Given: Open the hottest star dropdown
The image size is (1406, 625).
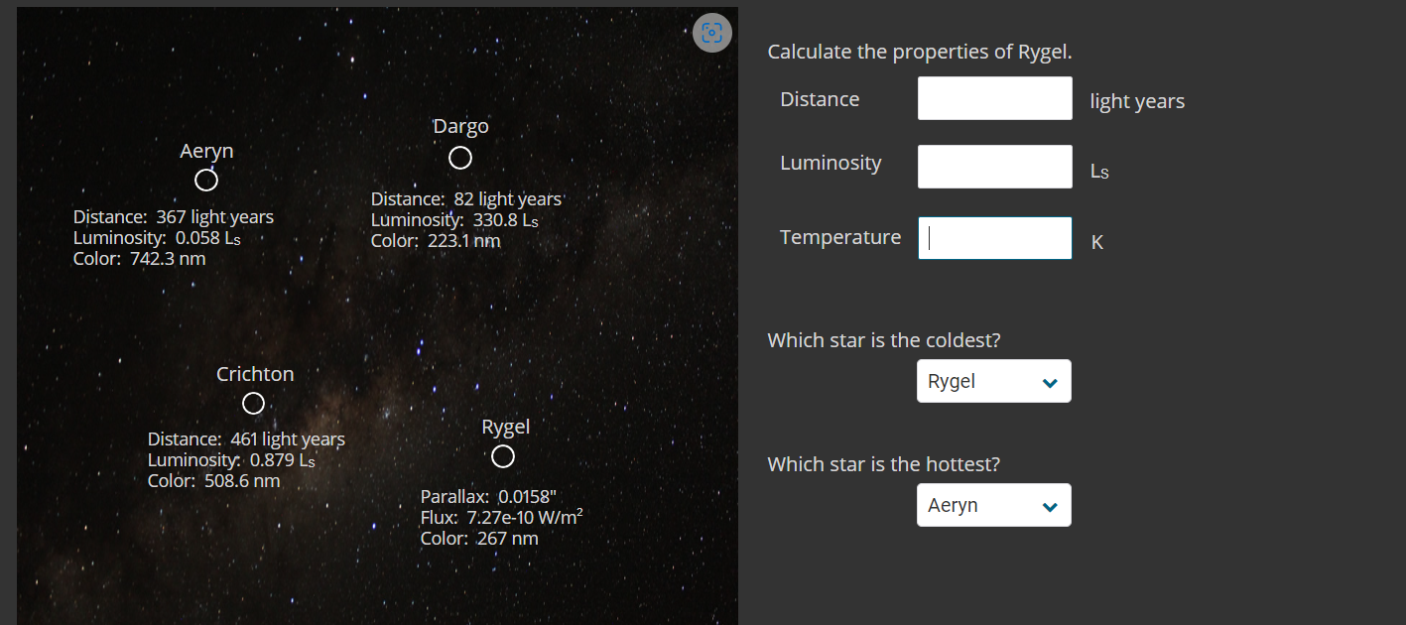Looking at the screenshot, I should 993,505.
